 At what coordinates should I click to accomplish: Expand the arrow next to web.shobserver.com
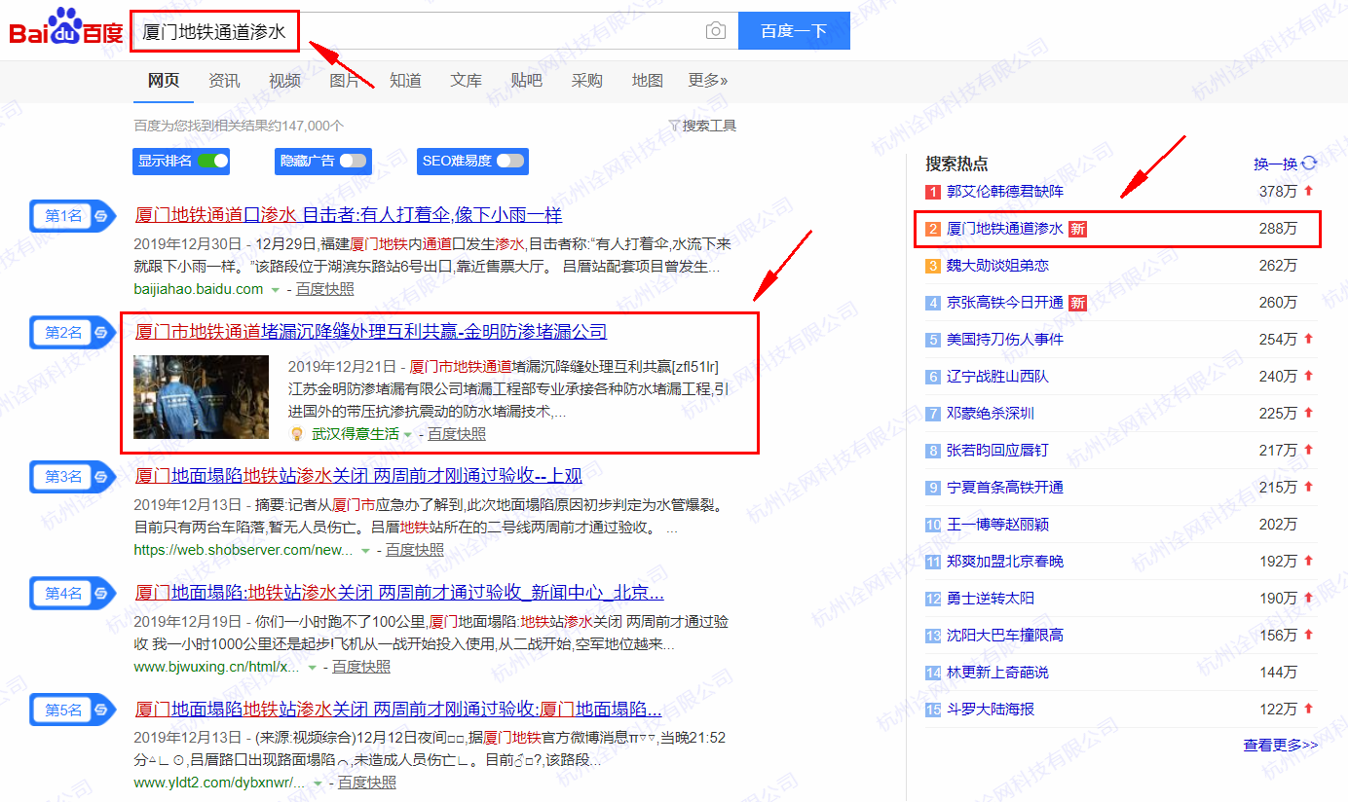365,551
